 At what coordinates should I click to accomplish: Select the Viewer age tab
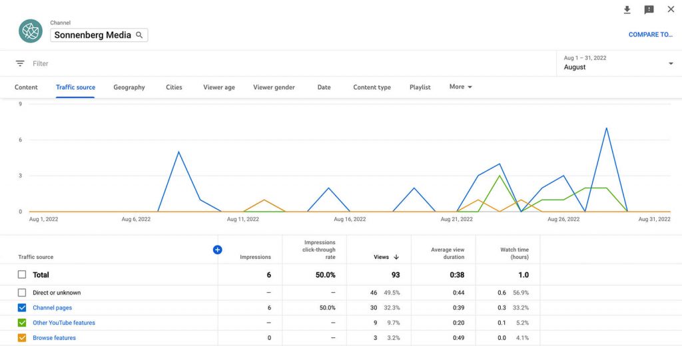click(218, 87)
